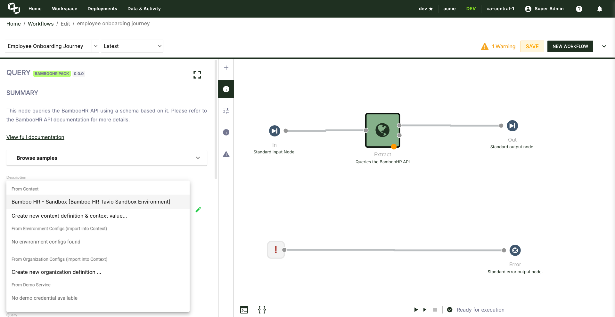615x317 pixels.
Task: Click the warning triangle icon near 1 Warning
Action: [x=485, y=46]
